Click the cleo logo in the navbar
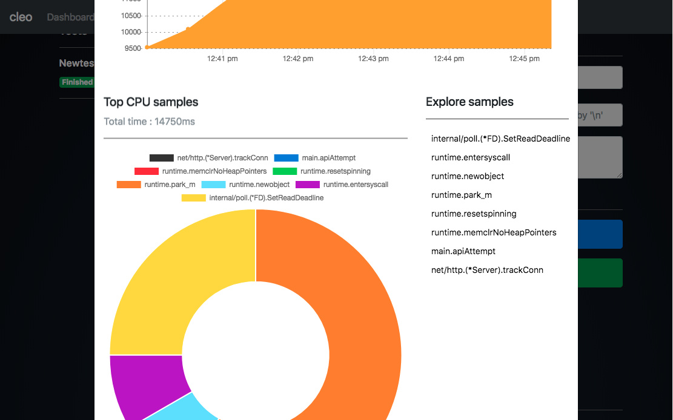 (21, 17)
